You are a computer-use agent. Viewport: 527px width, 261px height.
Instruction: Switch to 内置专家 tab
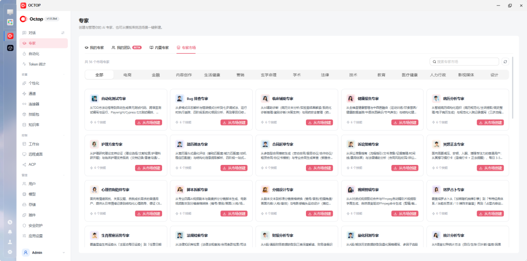pos(159,48)
